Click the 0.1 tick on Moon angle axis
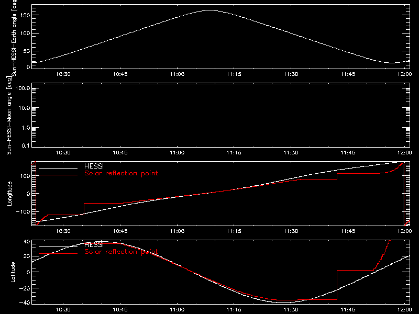The height and width of the screenshot is (314, 419). click(26, 145)
